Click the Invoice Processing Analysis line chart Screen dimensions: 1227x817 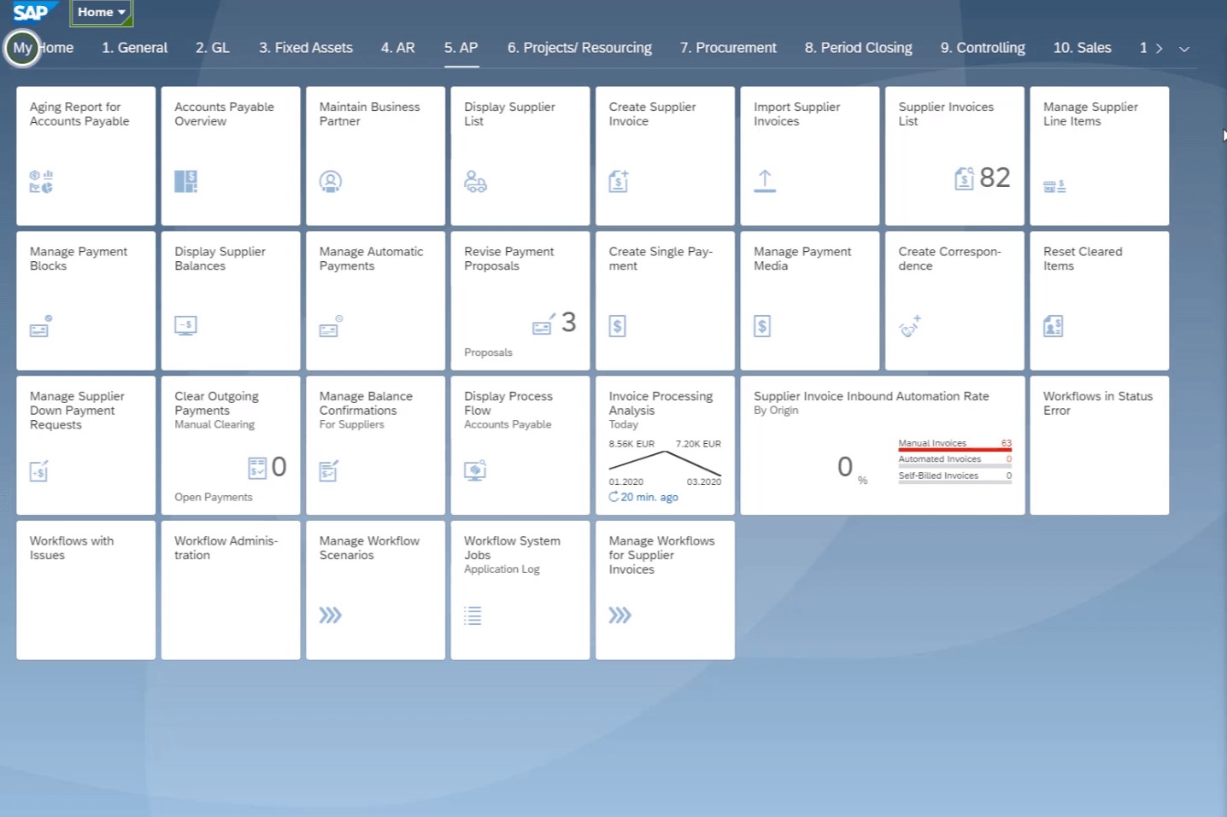(x=665, y=463)
